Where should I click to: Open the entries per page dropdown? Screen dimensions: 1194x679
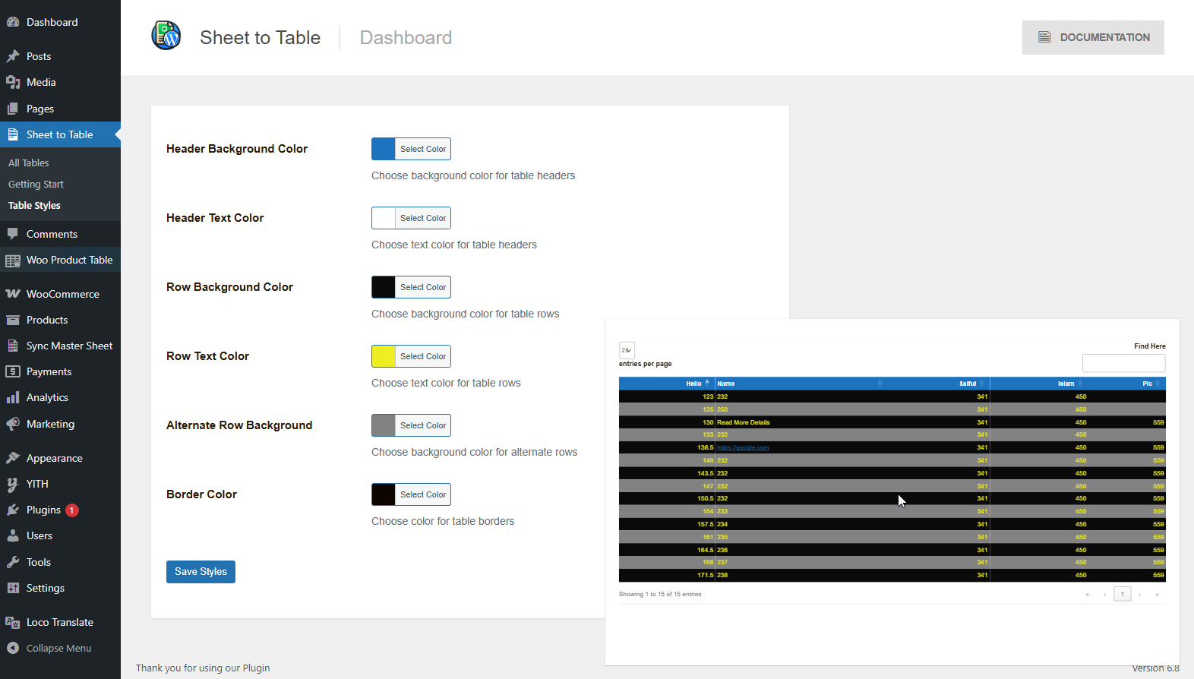pos(627,350)
